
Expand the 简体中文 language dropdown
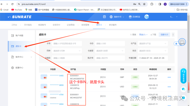(x=117, y=17)
